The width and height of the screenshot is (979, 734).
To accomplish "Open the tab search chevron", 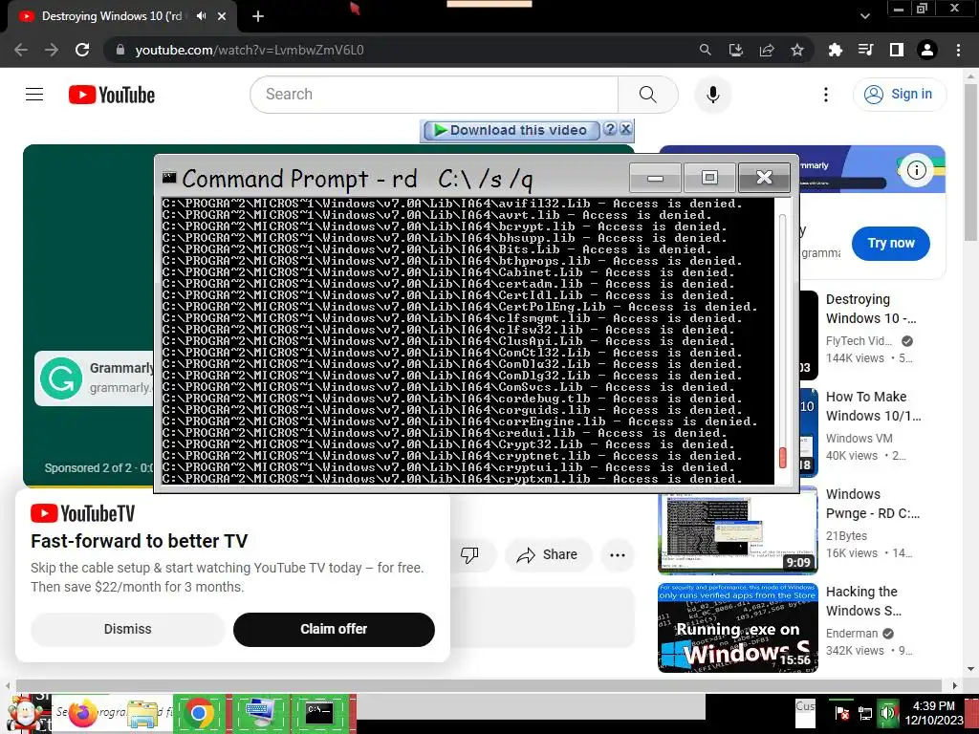I will (864, 16).
